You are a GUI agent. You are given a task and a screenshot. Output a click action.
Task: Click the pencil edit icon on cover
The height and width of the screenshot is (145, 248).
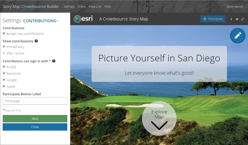tap(238, 36)
